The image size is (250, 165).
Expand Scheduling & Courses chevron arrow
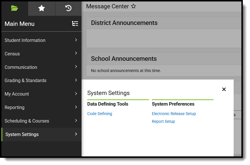pyautogui.click(x=76, y=121)
